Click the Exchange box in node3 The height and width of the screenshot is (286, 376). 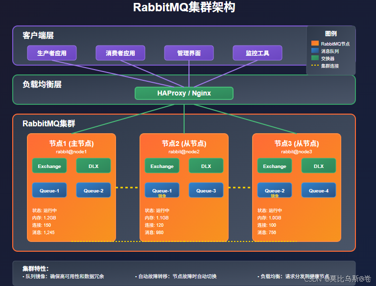click(x=275, y=166)
